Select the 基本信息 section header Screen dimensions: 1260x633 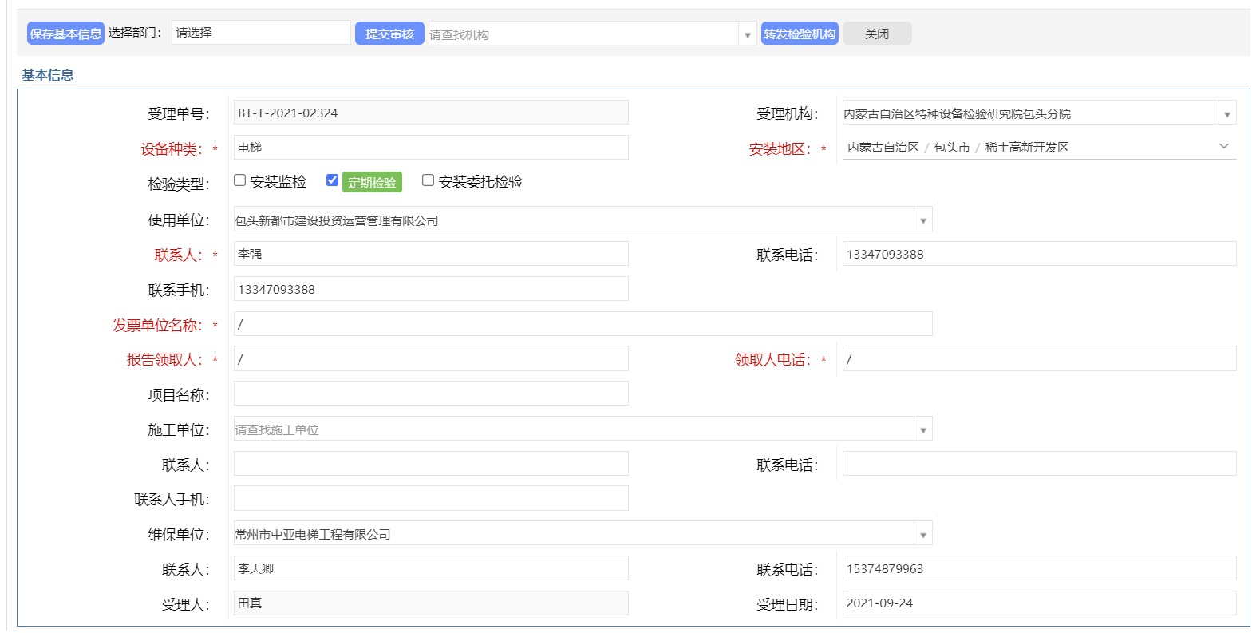(48, 75)
